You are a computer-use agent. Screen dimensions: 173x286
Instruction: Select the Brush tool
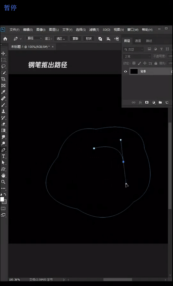tap(3, 105)
